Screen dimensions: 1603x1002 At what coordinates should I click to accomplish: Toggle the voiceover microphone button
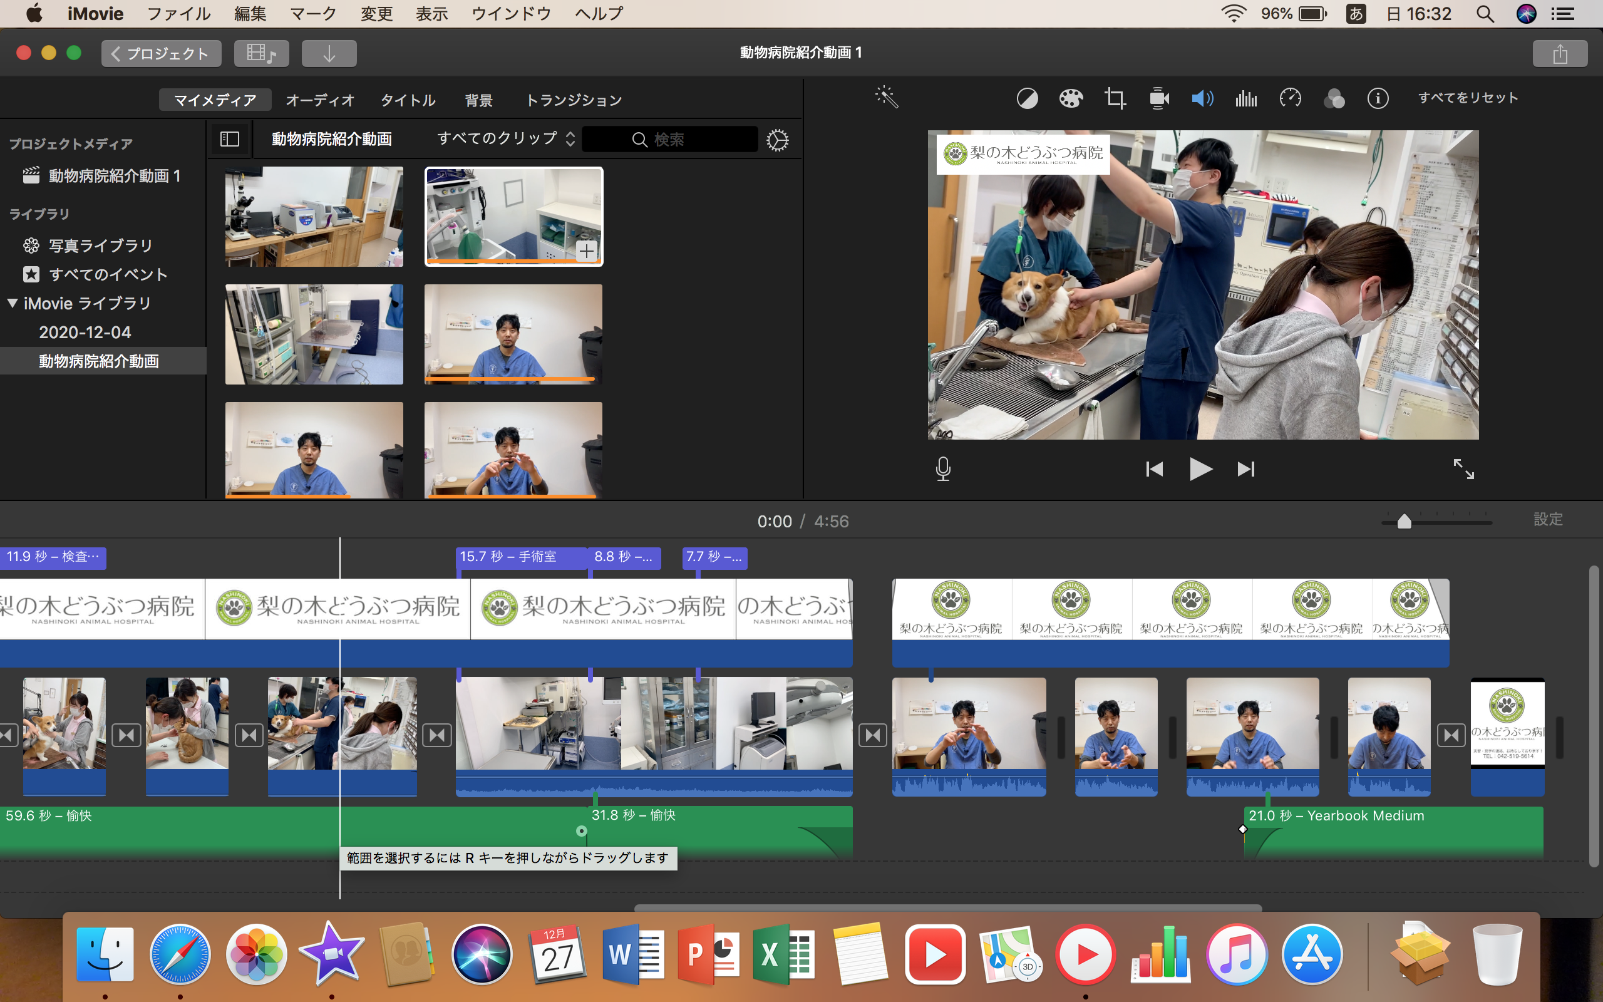click(x=942, y=469)
